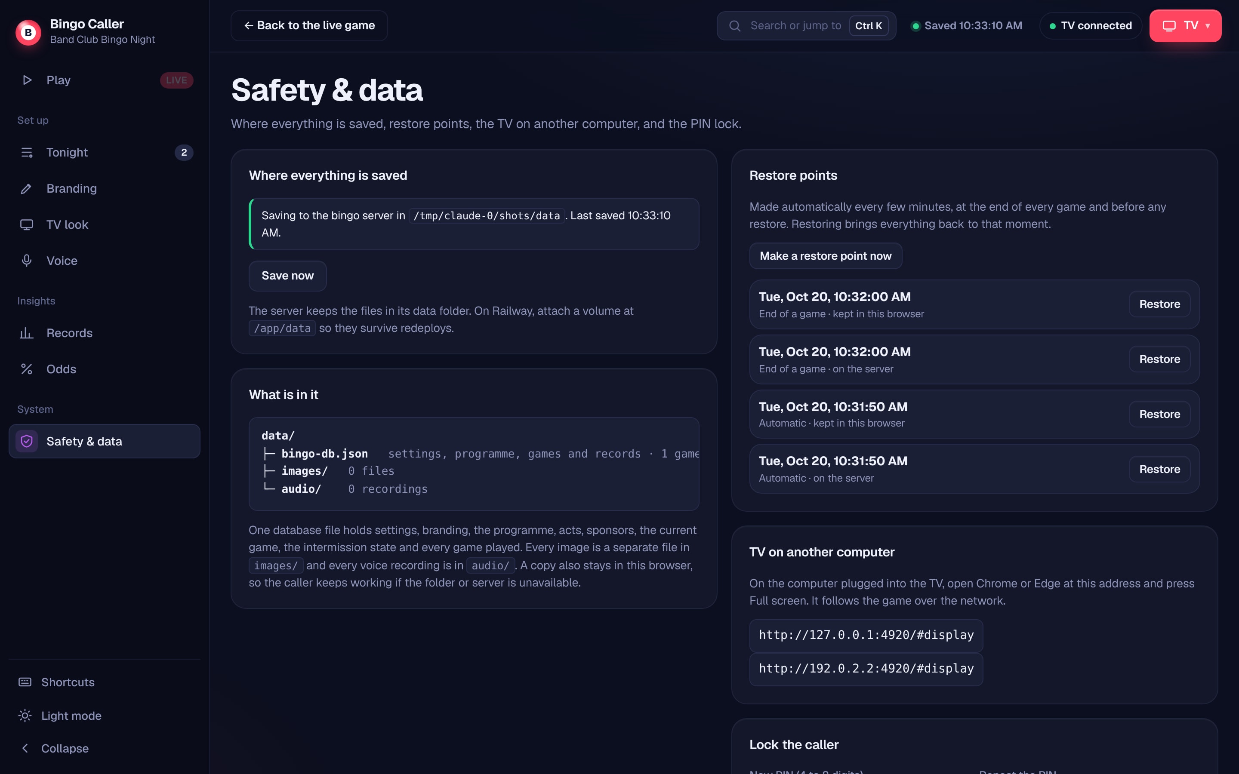Click the Odds percent icon

click(x=27, y=369)
